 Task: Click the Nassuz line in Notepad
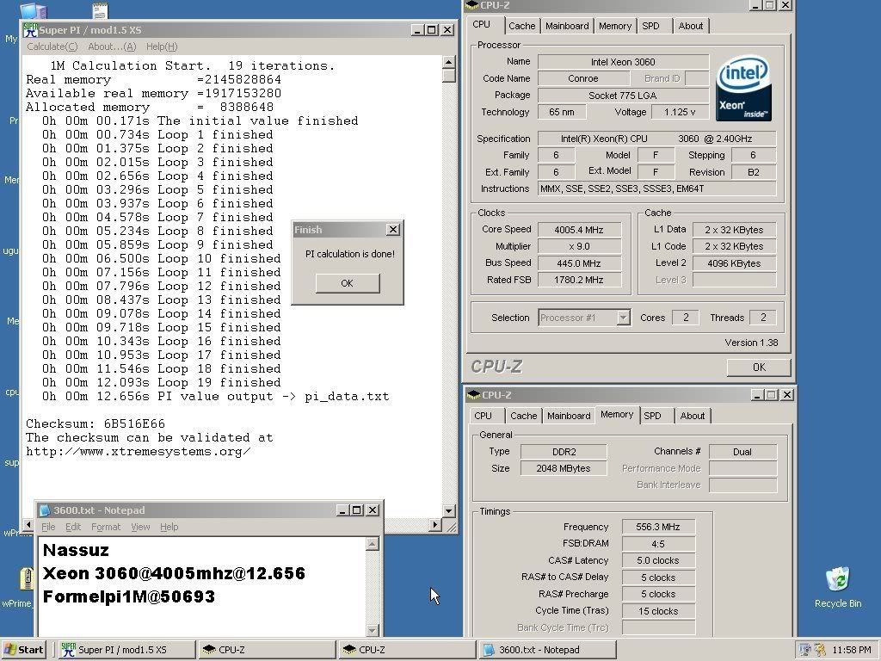click(76, 550)
